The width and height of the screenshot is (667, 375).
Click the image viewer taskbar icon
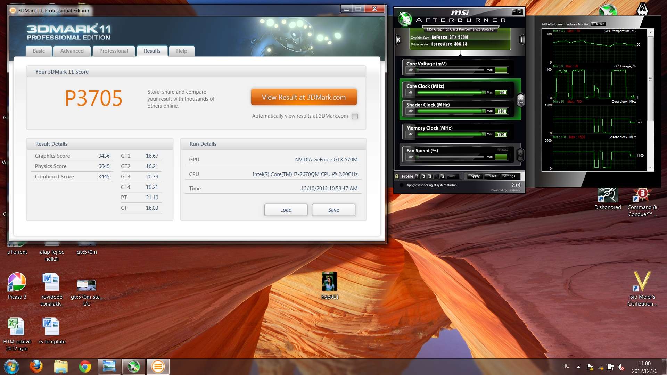(x=109, y=367)
